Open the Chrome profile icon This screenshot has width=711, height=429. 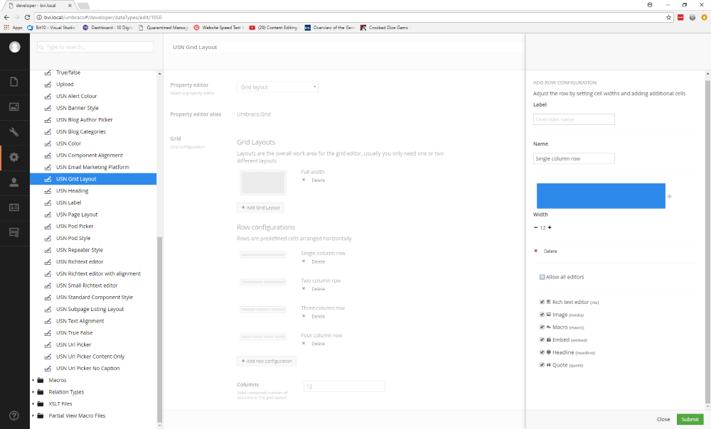click(x=650, y=5)
